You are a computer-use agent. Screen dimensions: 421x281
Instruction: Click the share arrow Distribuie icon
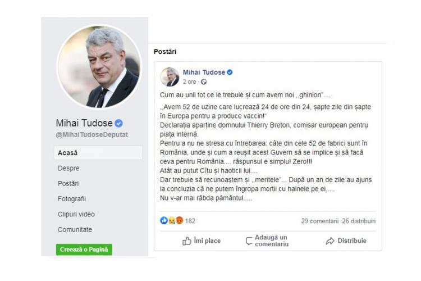[330, 241]
